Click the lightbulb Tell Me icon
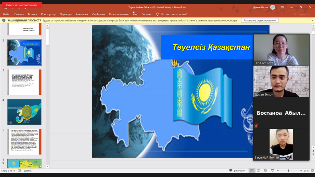This screenshot has width=315, height=177. [157, 14]
